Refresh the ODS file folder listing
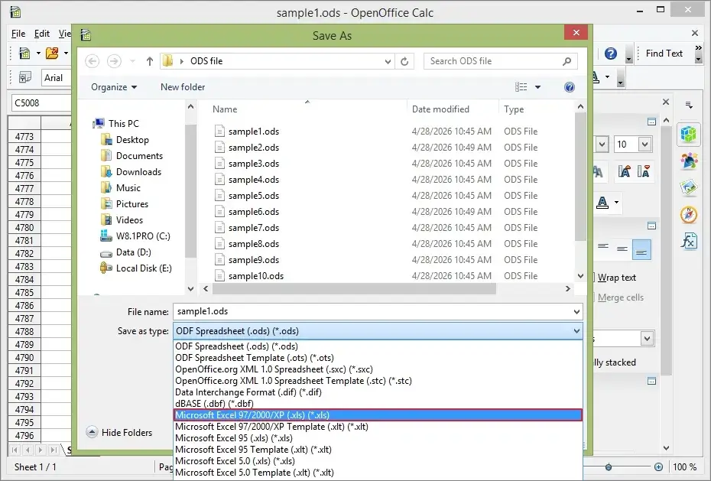This screenshot has height=481, width=711. click(x=404, y=61)
